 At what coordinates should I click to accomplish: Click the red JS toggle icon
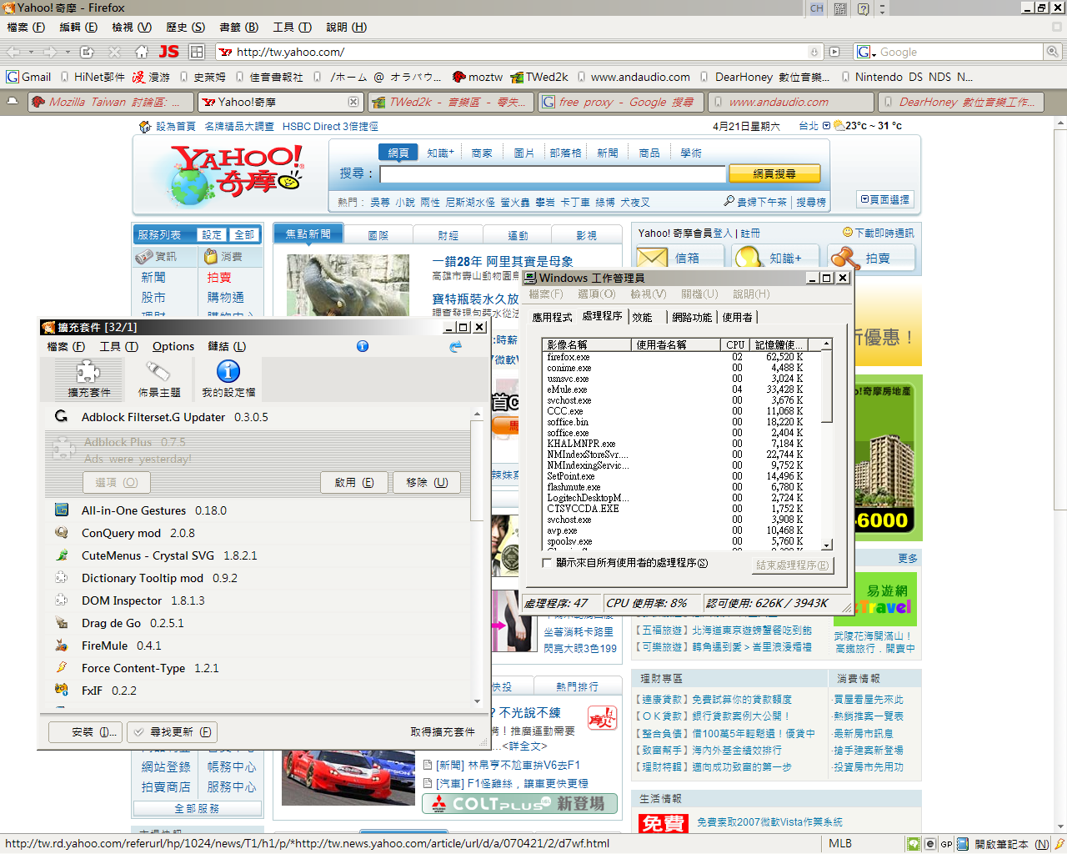tap(169, 52)
